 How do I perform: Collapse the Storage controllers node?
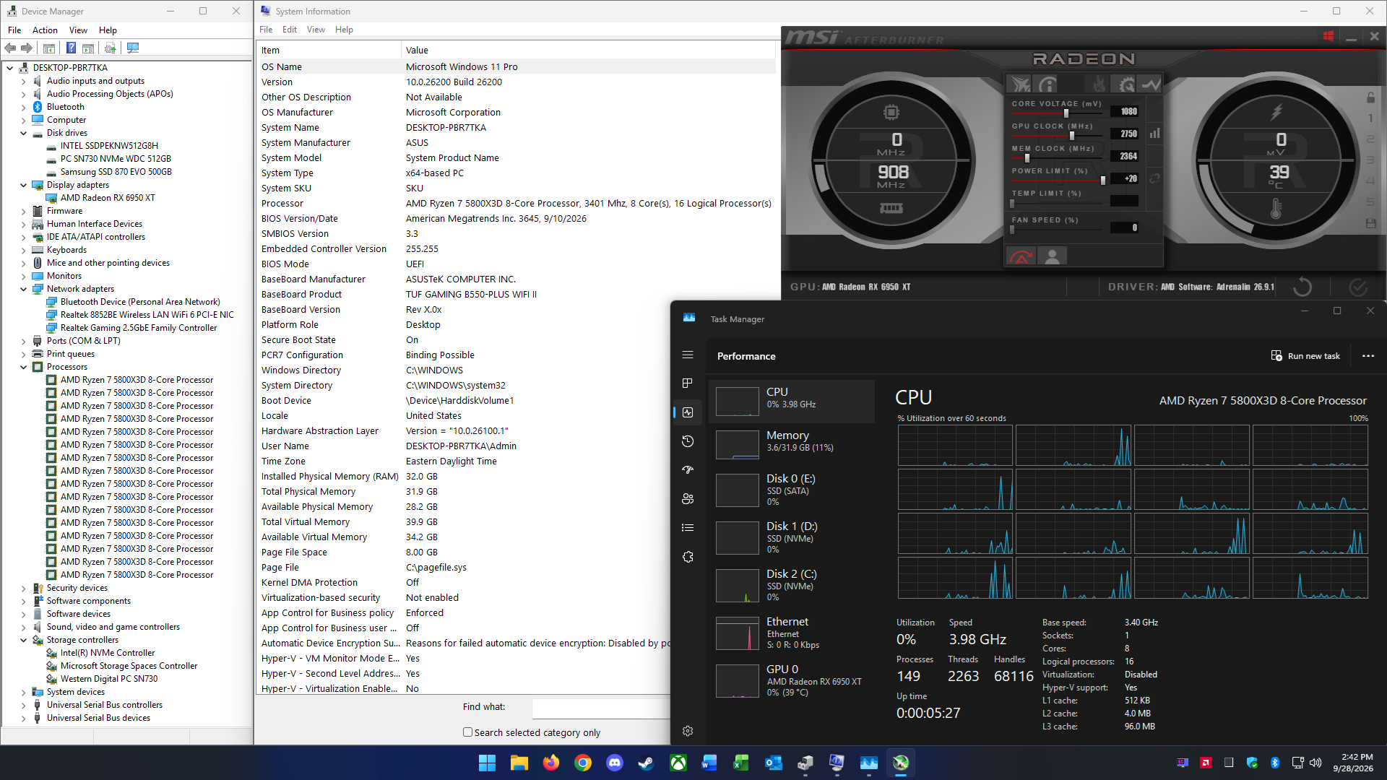click(x=23, y=640)
